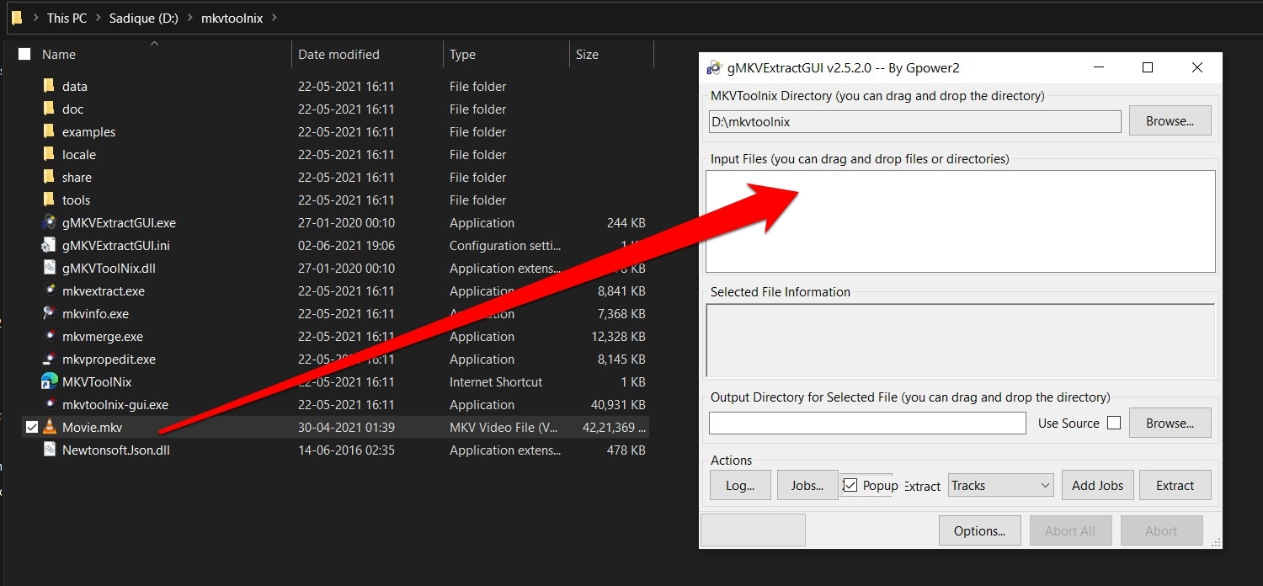The image size is (1263, 586).
Task: Open Options in gMKVExtractGUI
Action: pos(979,530)
